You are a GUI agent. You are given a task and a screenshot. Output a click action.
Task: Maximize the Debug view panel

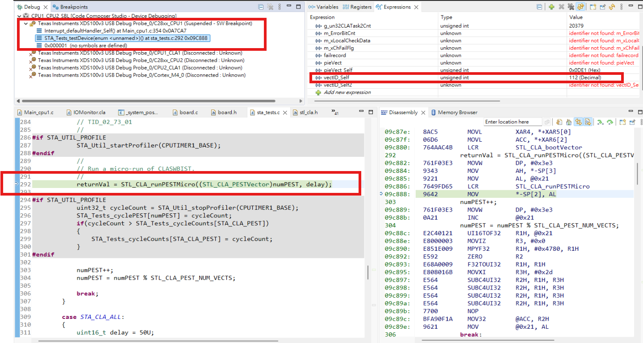click(x=299, y=7)
